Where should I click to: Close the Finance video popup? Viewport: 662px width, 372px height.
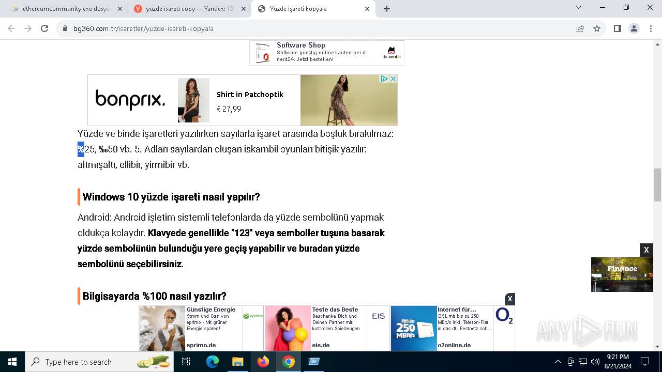(646, 250)
